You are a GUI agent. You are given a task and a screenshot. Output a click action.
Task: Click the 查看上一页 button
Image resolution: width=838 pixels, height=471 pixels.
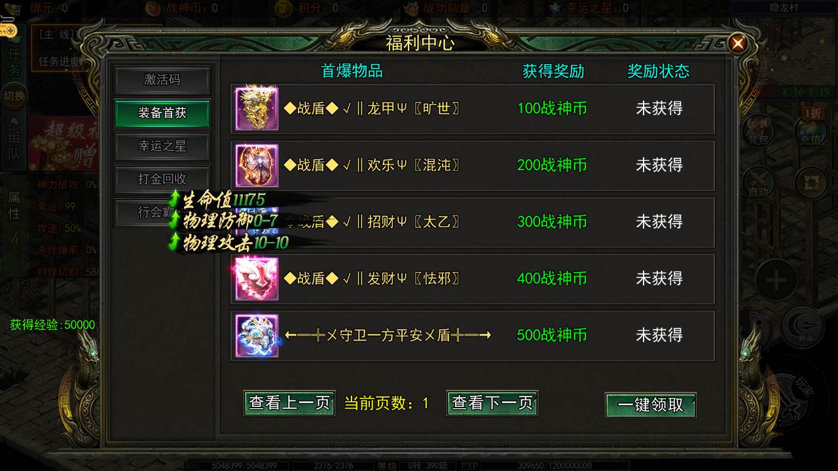pos(289,403)
